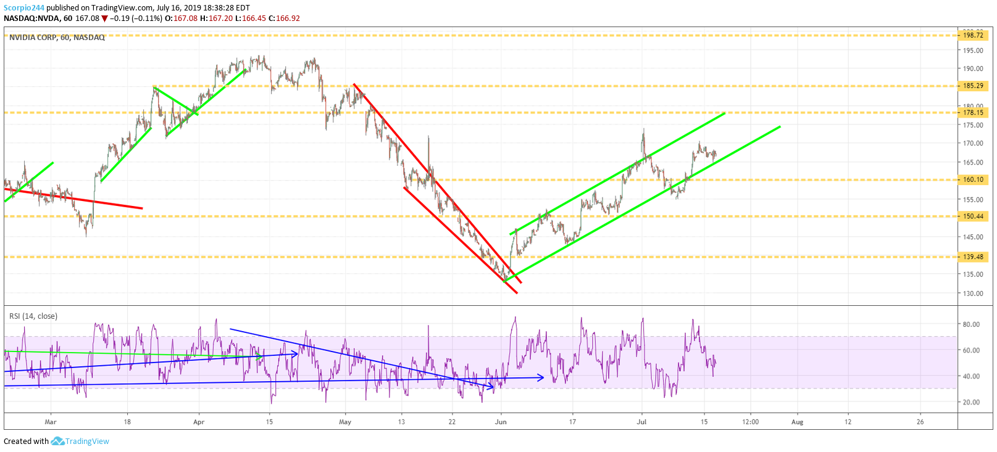Click the 195.00 price axis tick
The width and height of the screenshot is (997, 452).
974,51
